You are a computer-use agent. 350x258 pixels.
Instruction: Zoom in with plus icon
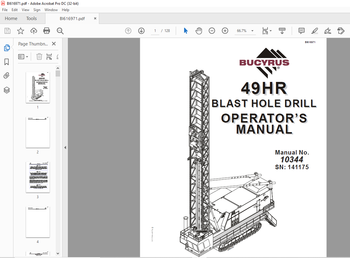[225, 31]
